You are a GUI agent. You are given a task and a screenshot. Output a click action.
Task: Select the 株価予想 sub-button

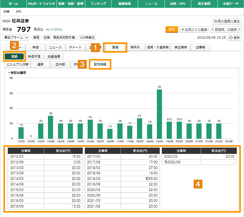(34, 56)
